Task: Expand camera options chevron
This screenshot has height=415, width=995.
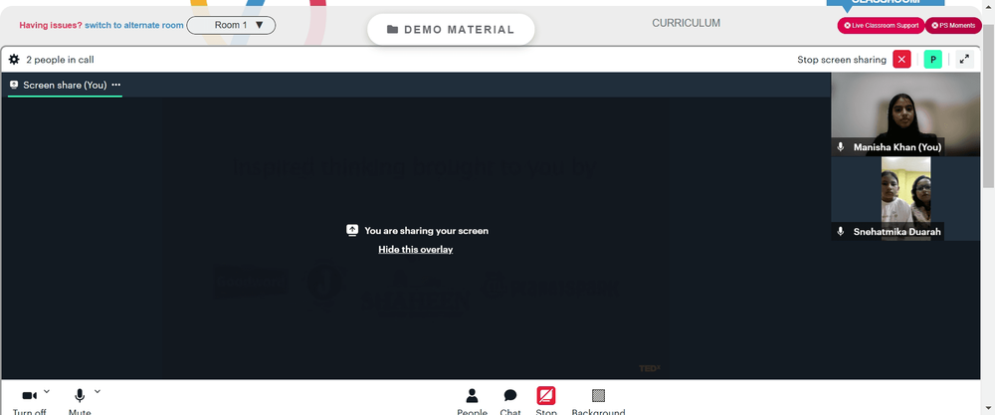Action: 47,391
